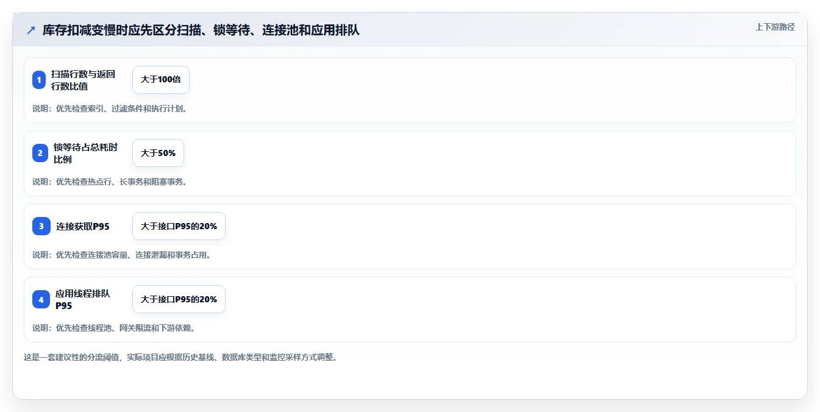
Task: Click the heading 库存扣减变慢时应先区分扫描、锁等待、连接池和应用排队
Action: click(x=201, y=30)
